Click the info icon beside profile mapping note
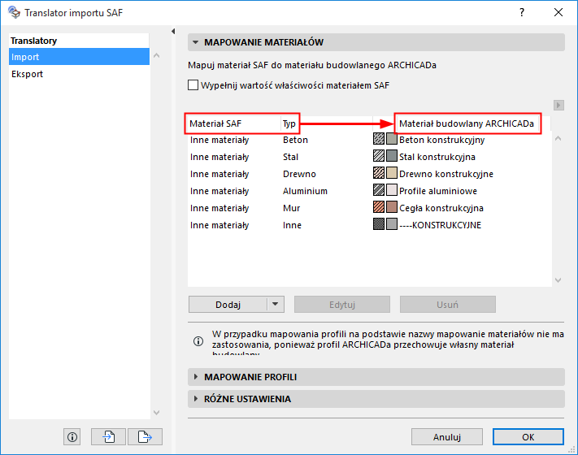 click(198, 341)
